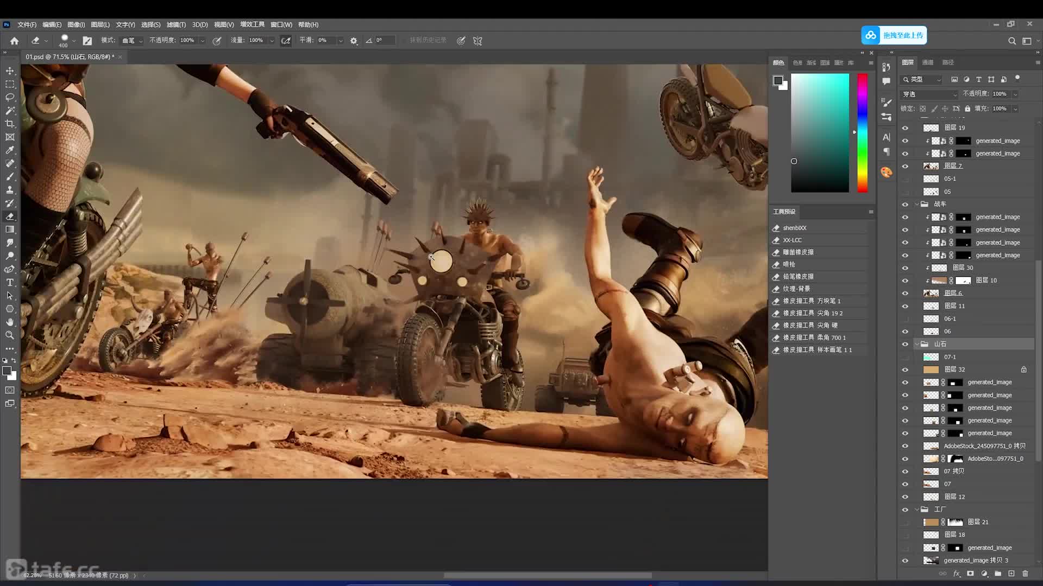The width and height of the screenshot is (1043, 586).
Task: Click the symmetry butterfly icon
Action: tap(477, 41)
